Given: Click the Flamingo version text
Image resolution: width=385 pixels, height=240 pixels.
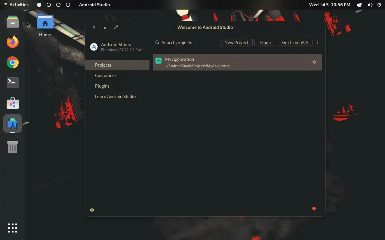Looking at the screenshot, I should (124, 50).
